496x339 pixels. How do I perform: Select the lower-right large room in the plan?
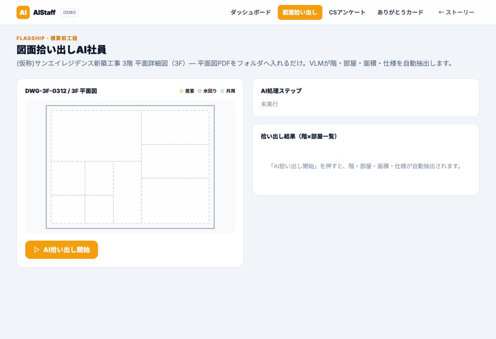[175, 201]
